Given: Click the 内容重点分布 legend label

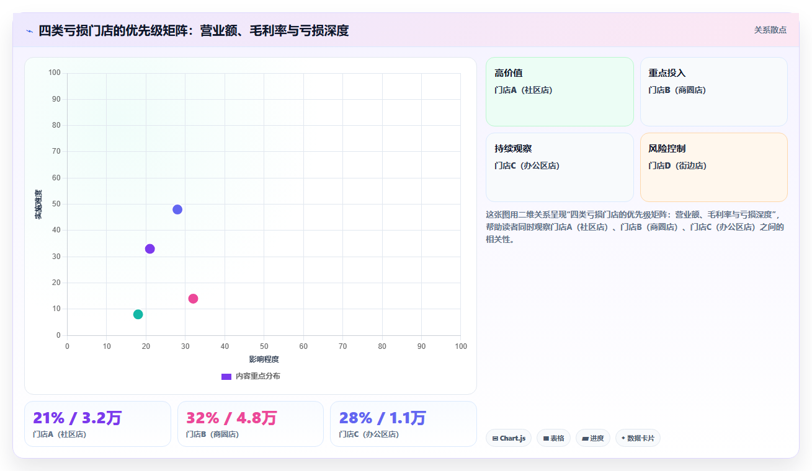Looking at the screenshot, I should click(257, 376).
